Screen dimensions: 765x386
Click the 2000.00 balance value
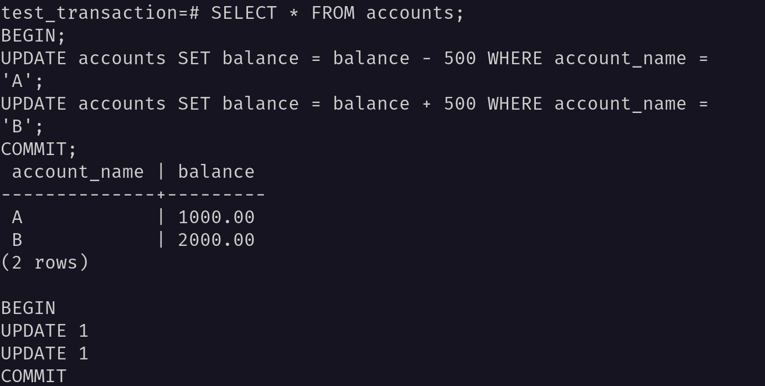click(216, 240)
